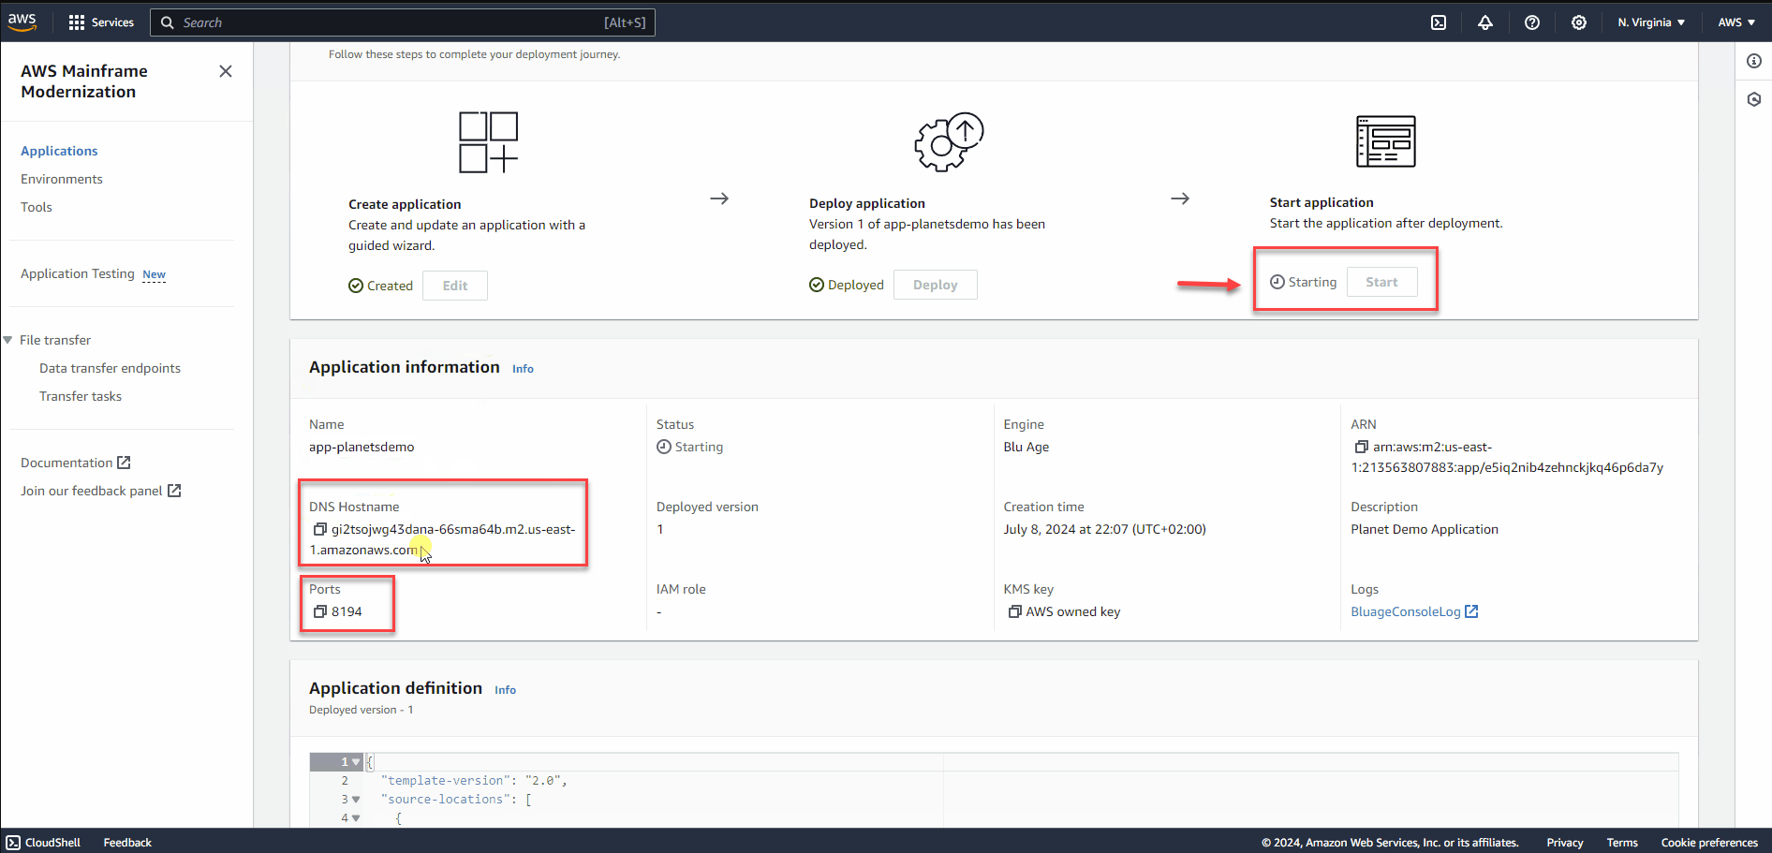Open the N. Virginia region dropdown

coord(1651,22)
